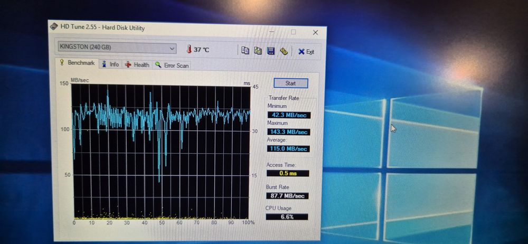Image resolution: width=528 pixels, height=244 pixels.
Task: Click the Exit button
Action: (x=306, y=52)
